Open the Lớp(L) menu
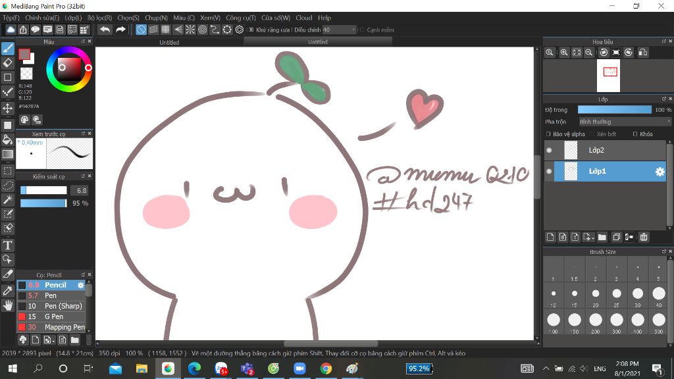 [73, 18]
